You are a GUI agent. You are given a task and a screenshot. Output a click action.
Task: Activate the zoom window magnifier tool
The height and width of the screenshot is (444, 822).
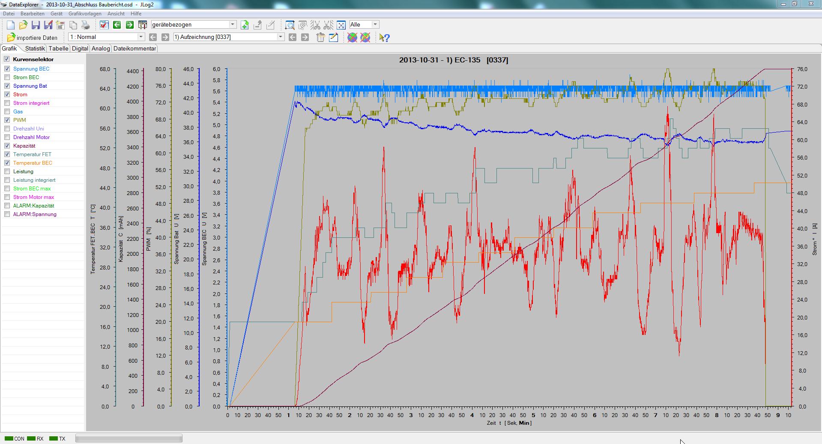290,25
